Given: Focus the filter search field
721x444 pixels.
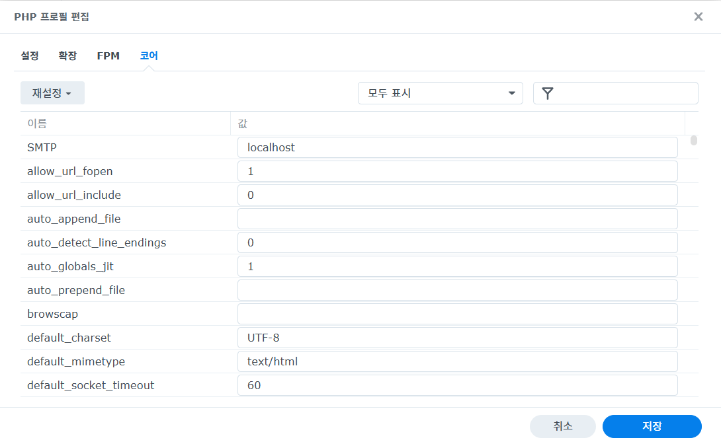Looking at the screenshot, I should (x=615, y=93).
